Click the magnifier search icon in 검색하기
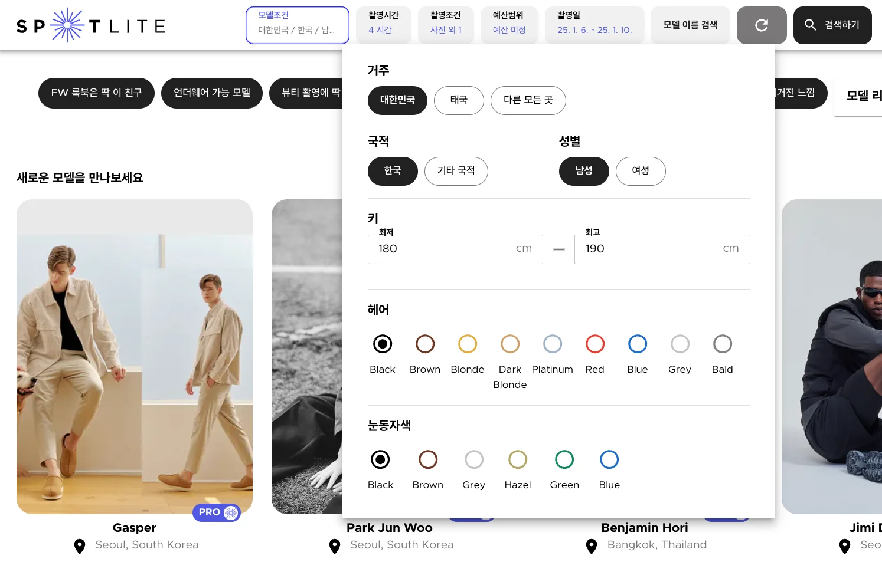This screenshot has height=572, width=882. pos(811,25)
